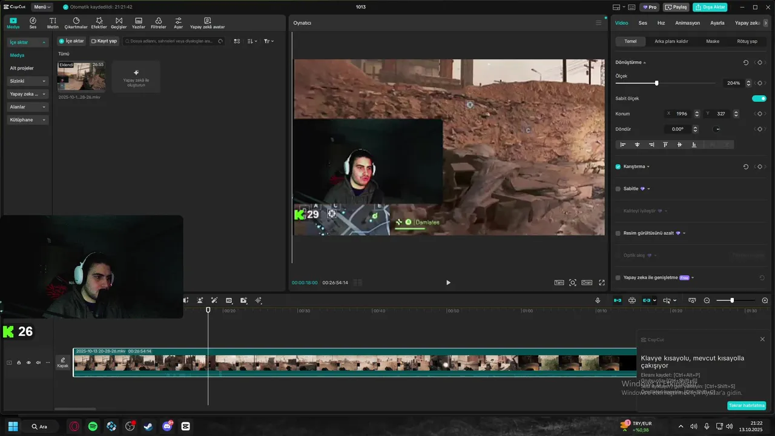Uncheck the Karıştırma blend checkbox
The height and width of the screenshot is (436, 775).
click(x=618, y=167)
